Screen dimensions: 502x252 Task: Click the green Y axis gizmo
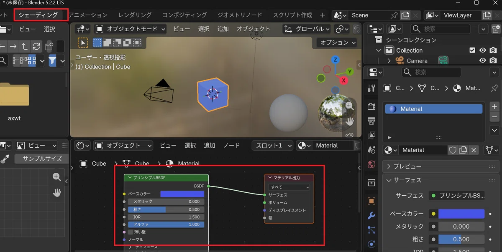350,72
